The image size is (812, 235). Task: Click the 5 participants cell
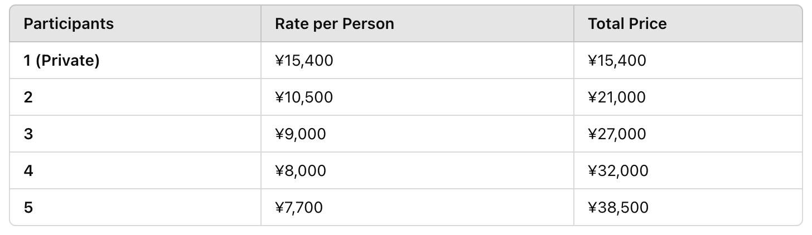[136, 207]
